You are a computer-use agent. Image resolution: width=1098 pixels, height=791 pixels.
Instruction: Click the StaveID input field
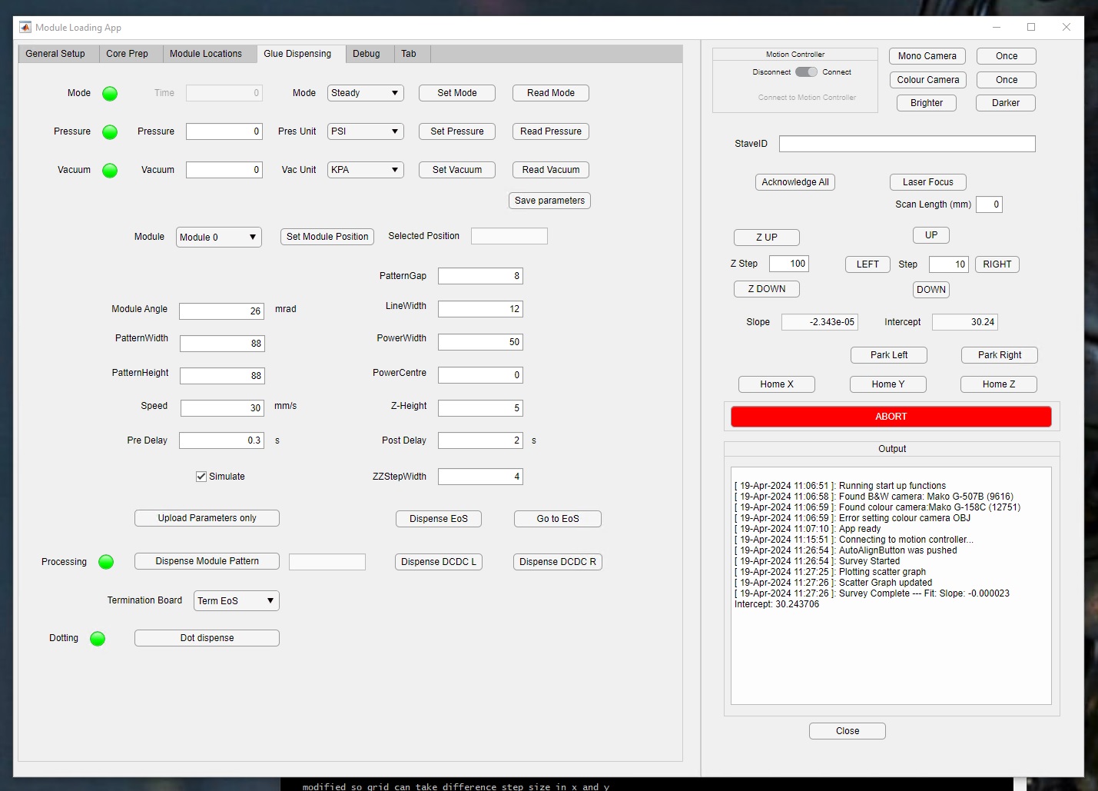pyautogui.click(x=907, y=144)
